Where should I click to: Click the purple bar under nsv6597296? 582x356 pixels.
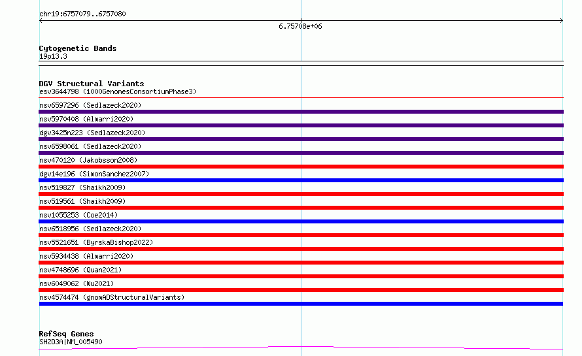point(301,112)
